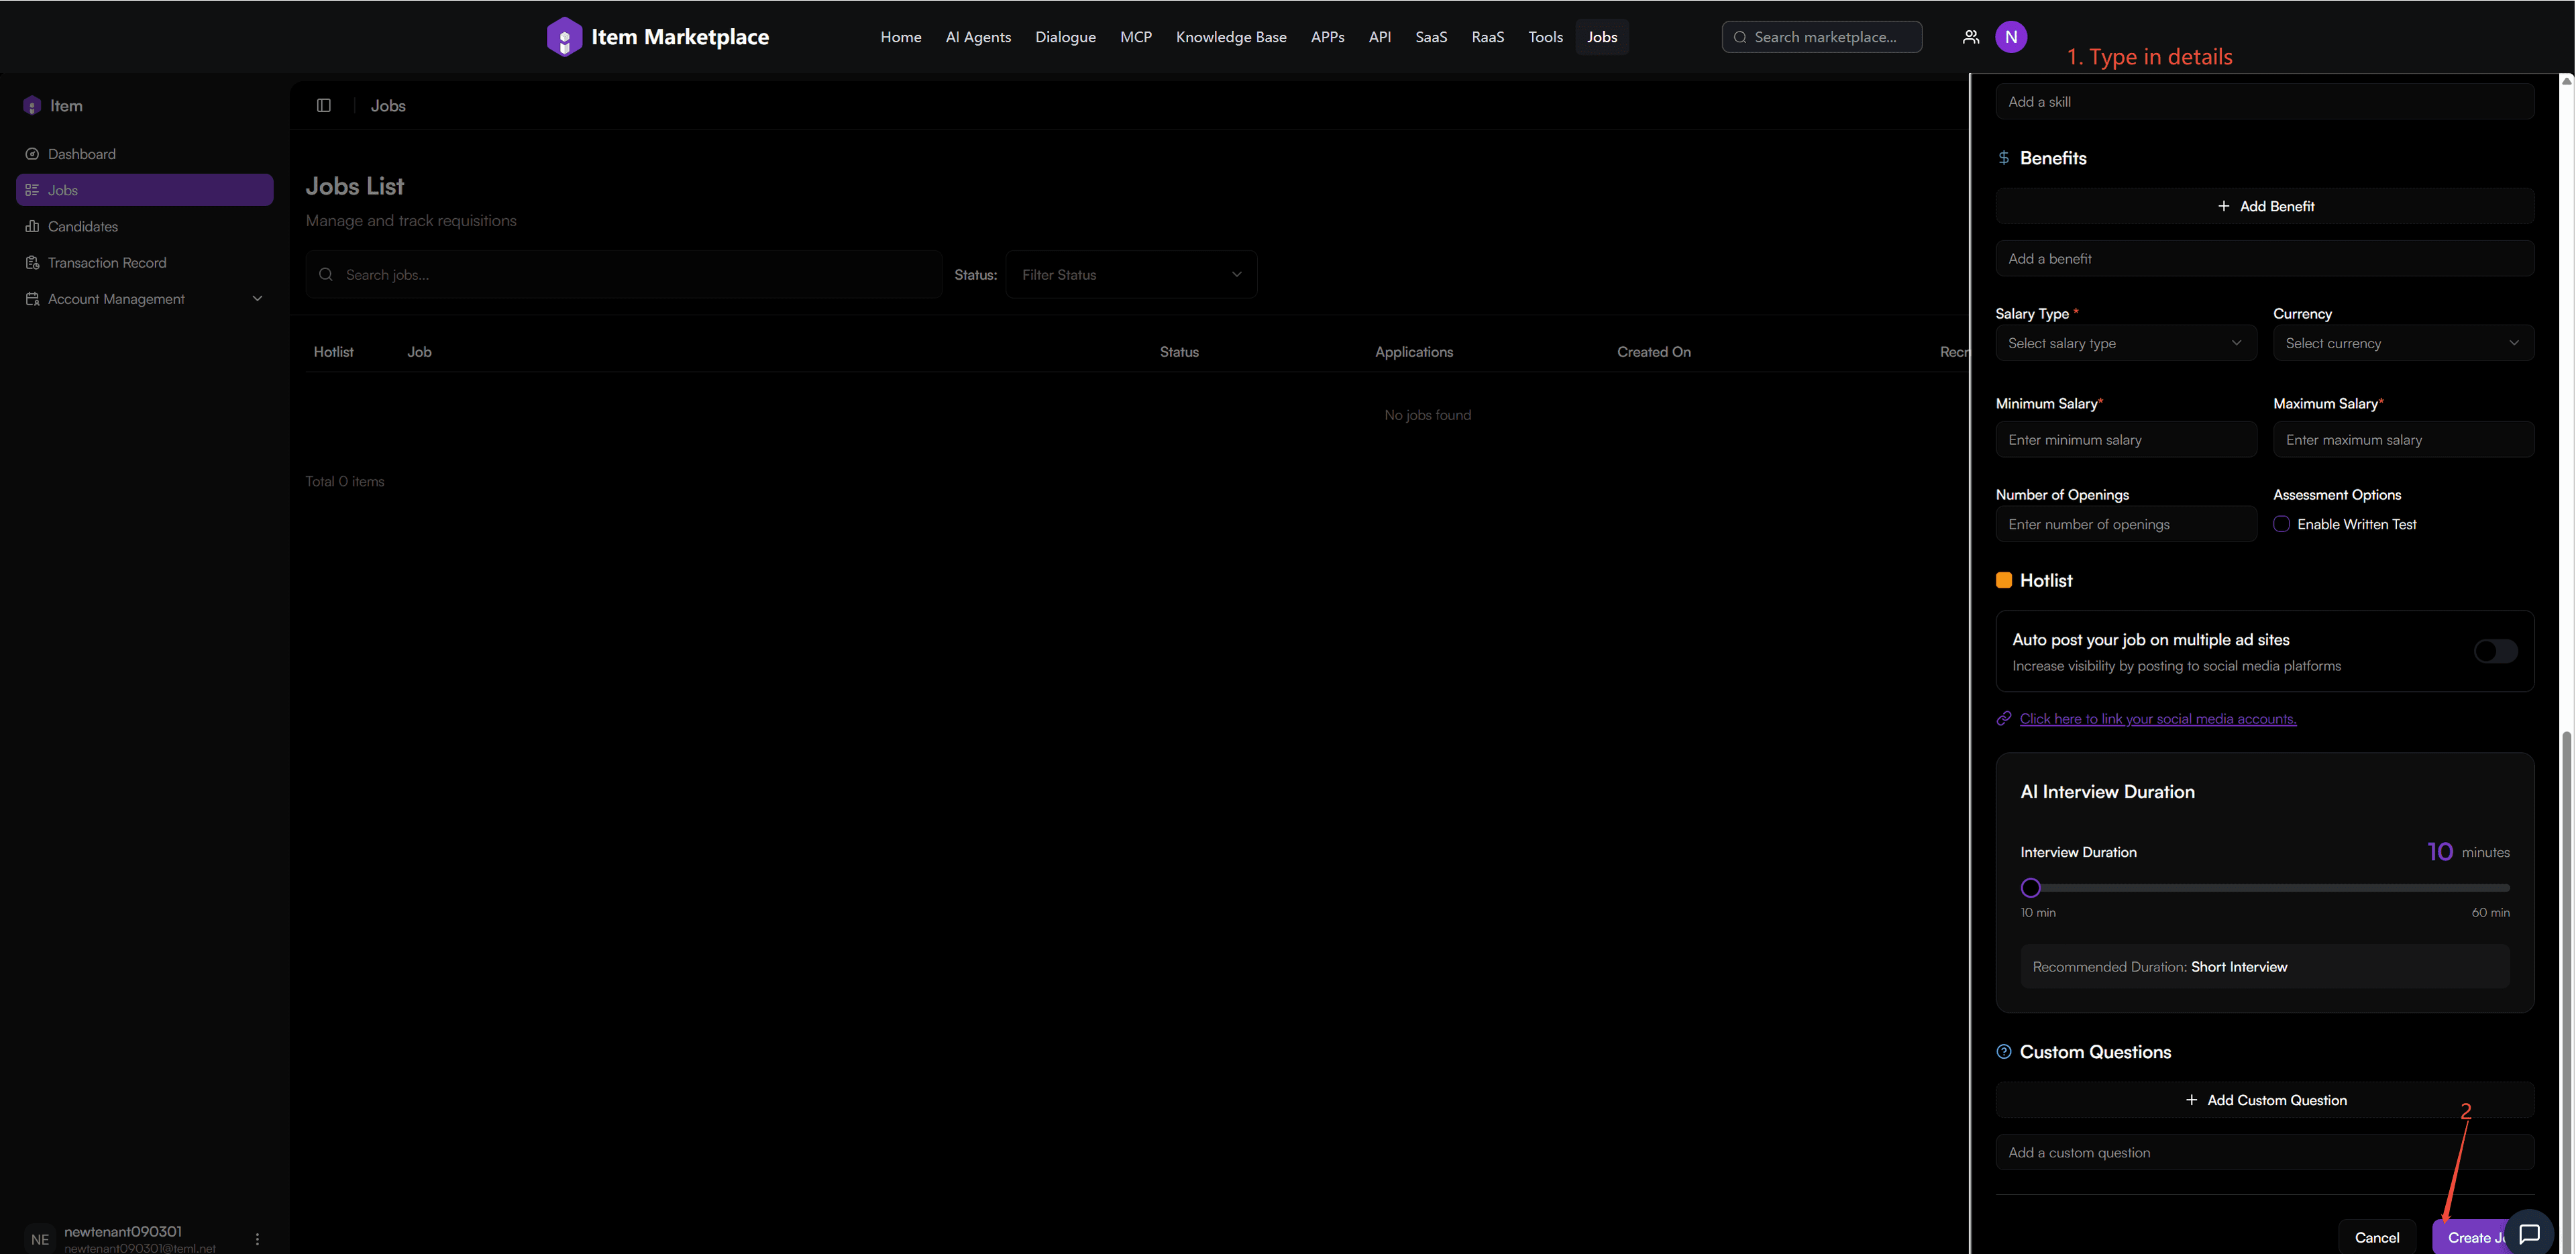Image resolution: width=2576 pixels, height=1254 pixels.
Task: Click link to social media accounts
Action: [x=2157, y=719]
